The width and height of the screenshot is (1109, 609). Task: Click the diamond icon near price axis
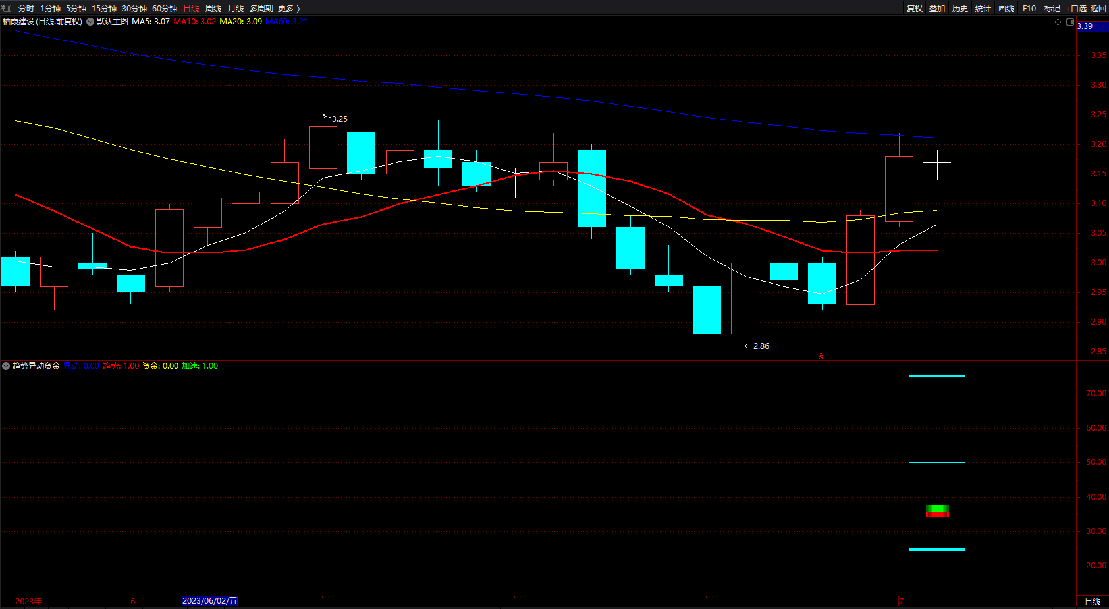click(1058, 22)
